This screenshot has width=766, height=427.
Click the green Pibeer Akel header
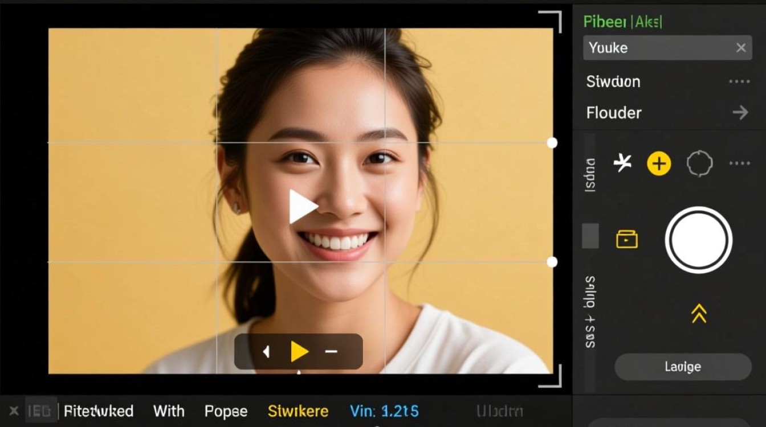tap(622, 22)
